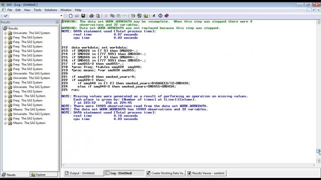The image size is (321, 180).
Task: Open the Tools menu
Action: (x=38, y=10)
